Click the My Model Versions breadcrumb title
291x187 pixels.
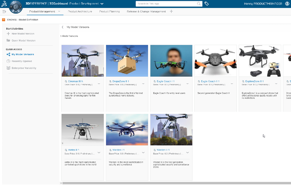[78, 27]
